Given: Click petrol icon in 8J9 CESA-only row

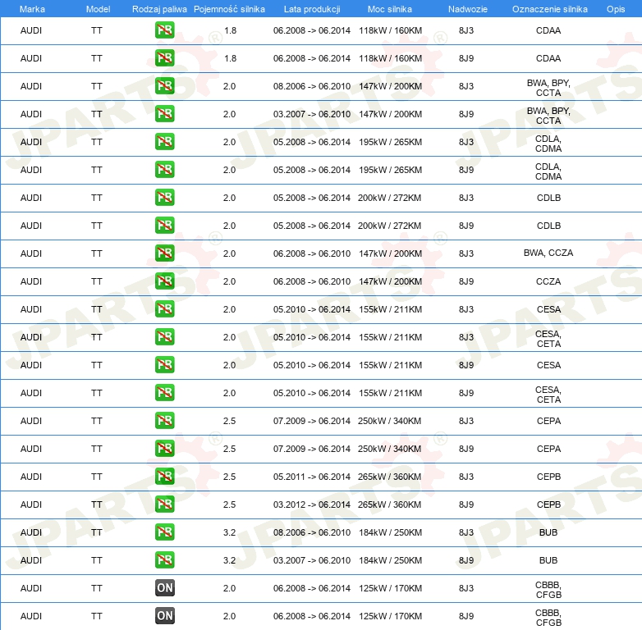Looking at the screenshot, I should tap(164, 364).
